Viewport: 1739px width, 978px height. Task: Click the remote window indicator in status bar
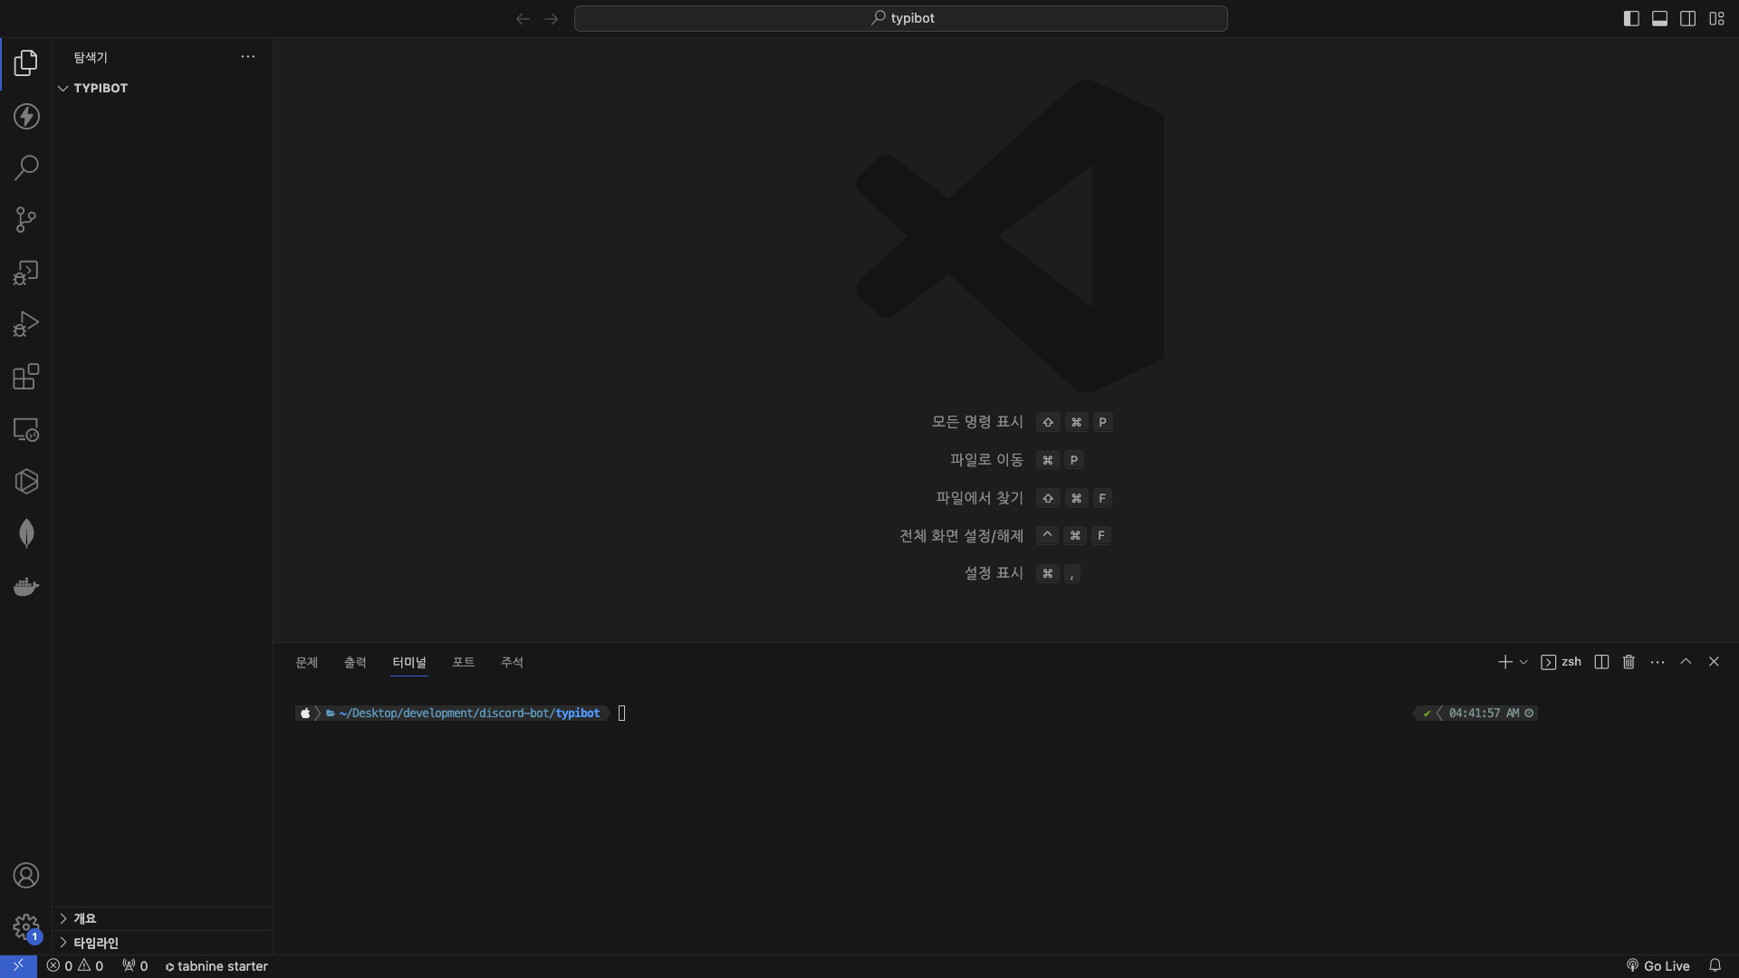pyautogui.click(x=18, y=965)
